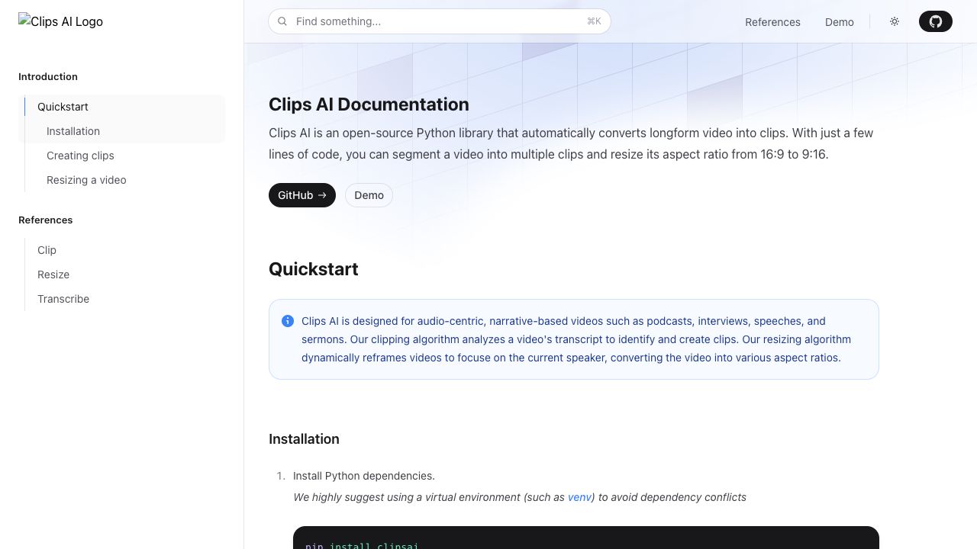The height and width of the screenshot is (549, 977).
Task: Open the Transcribe reference page
Action: tap(63, 299)
